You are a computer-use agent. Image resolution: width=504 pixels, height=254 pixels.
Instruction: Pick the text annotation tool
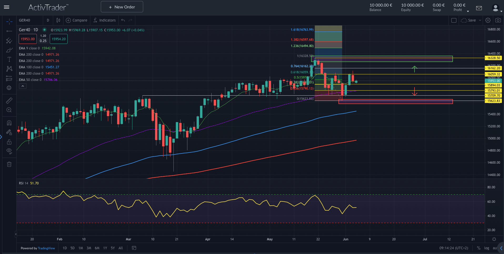9,59
